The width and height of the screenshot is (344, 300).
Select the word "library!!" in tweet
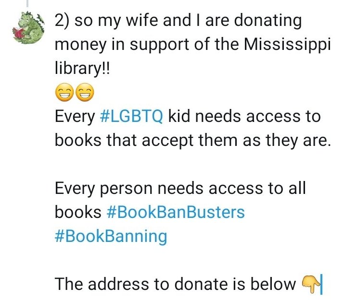[82, 68]
